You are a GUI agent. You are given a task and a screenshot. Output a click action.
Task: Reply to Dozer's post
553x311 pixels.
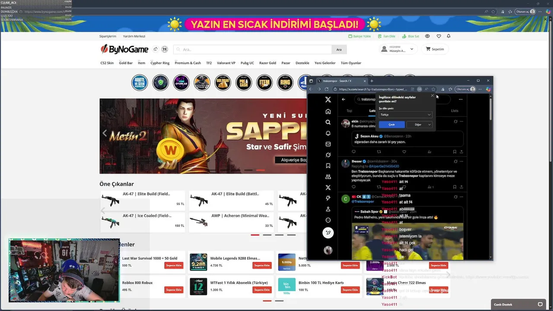click(x=354, y=187)
